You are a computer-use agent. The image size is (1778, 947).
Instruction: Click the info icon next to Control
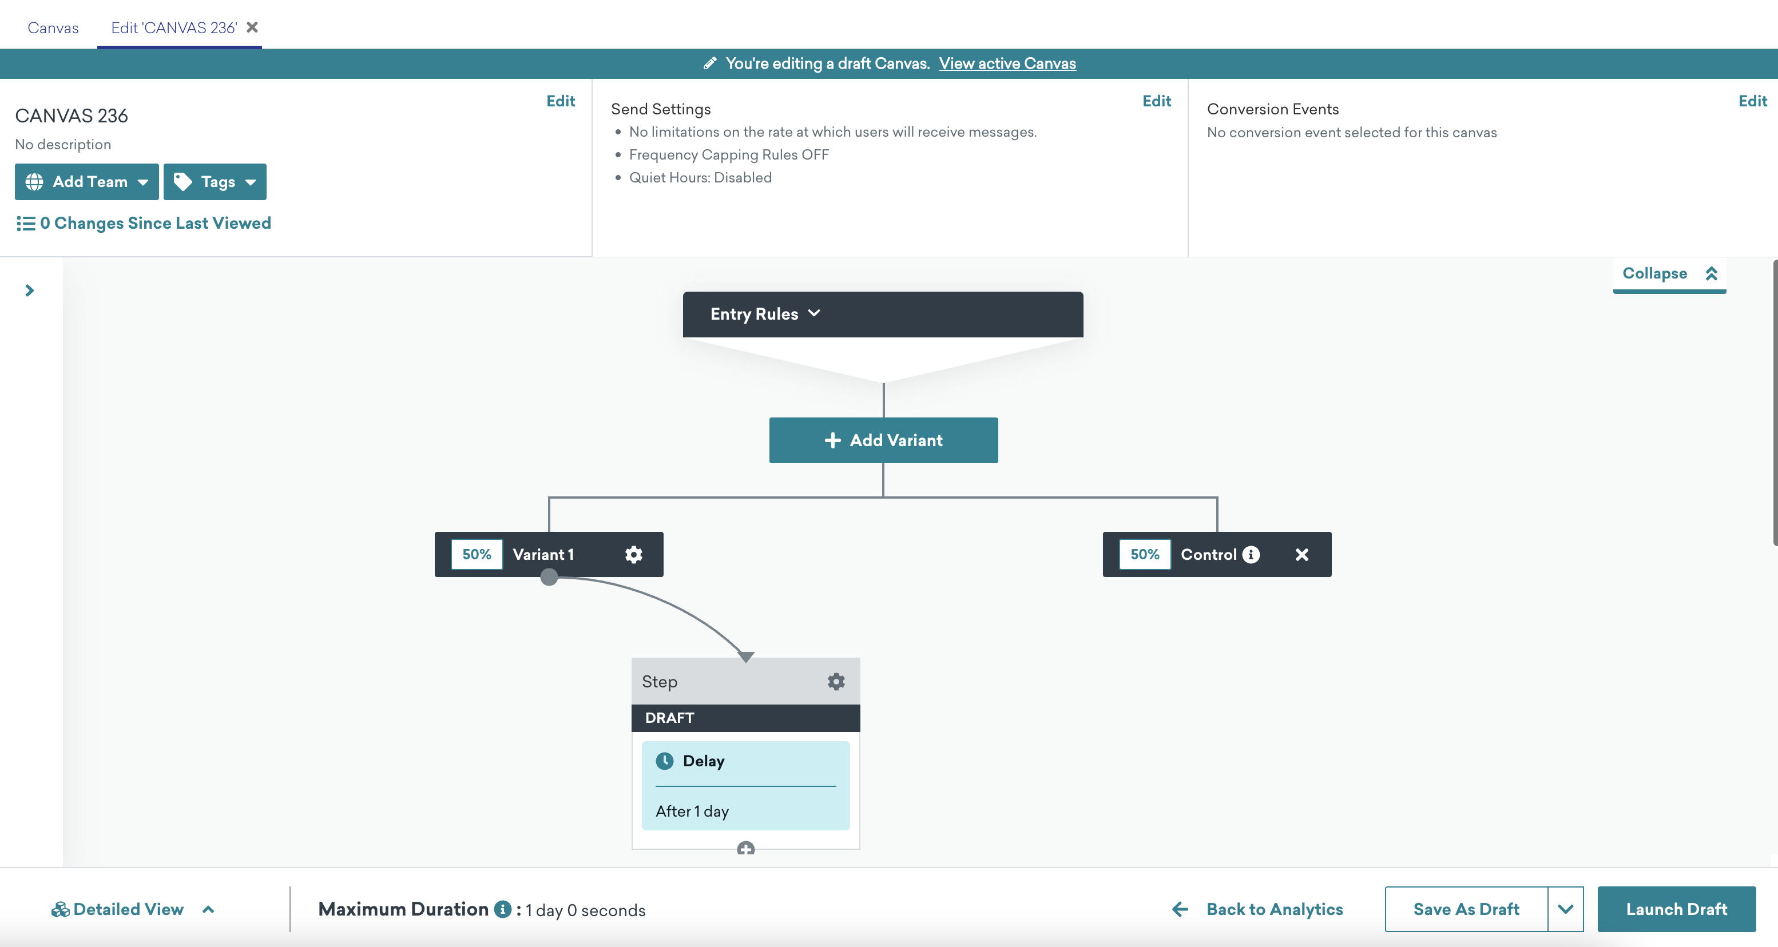click(x=1252, y=554)
